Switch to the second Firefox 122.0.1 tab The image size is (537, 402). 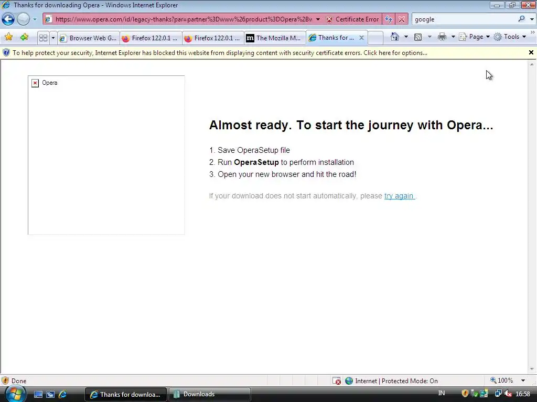213,38
